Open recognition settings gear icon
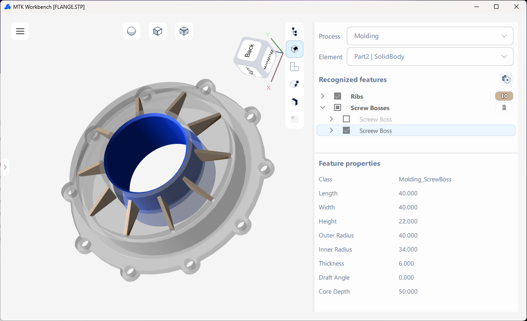Screen dimensions: 527x321 click(506, 79)
